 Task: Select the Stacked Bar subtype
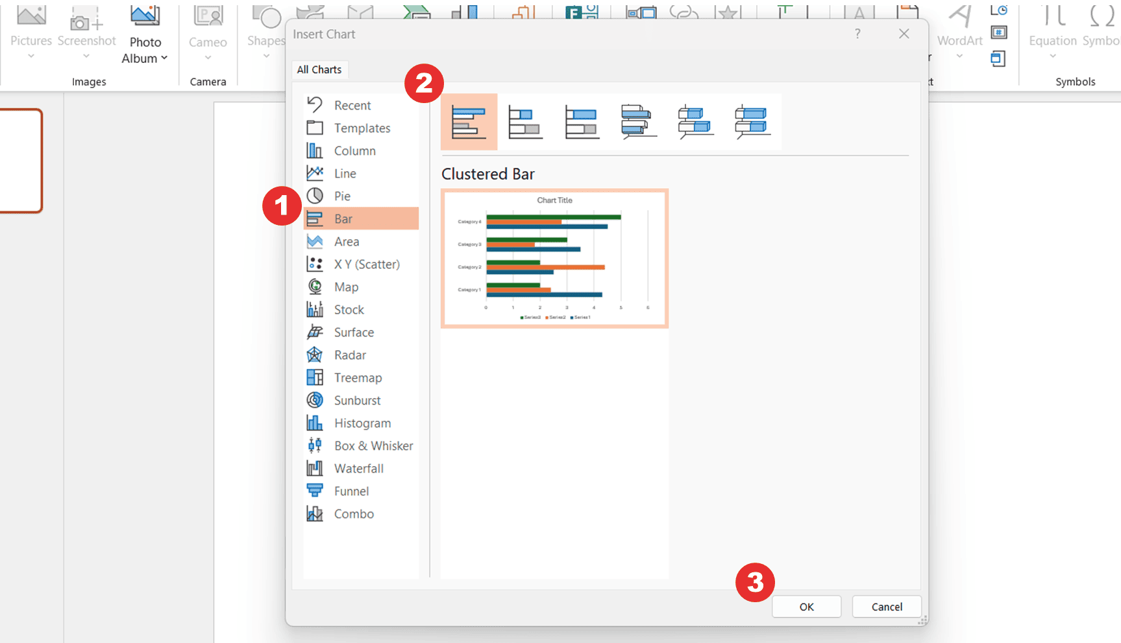coord(527,121)
